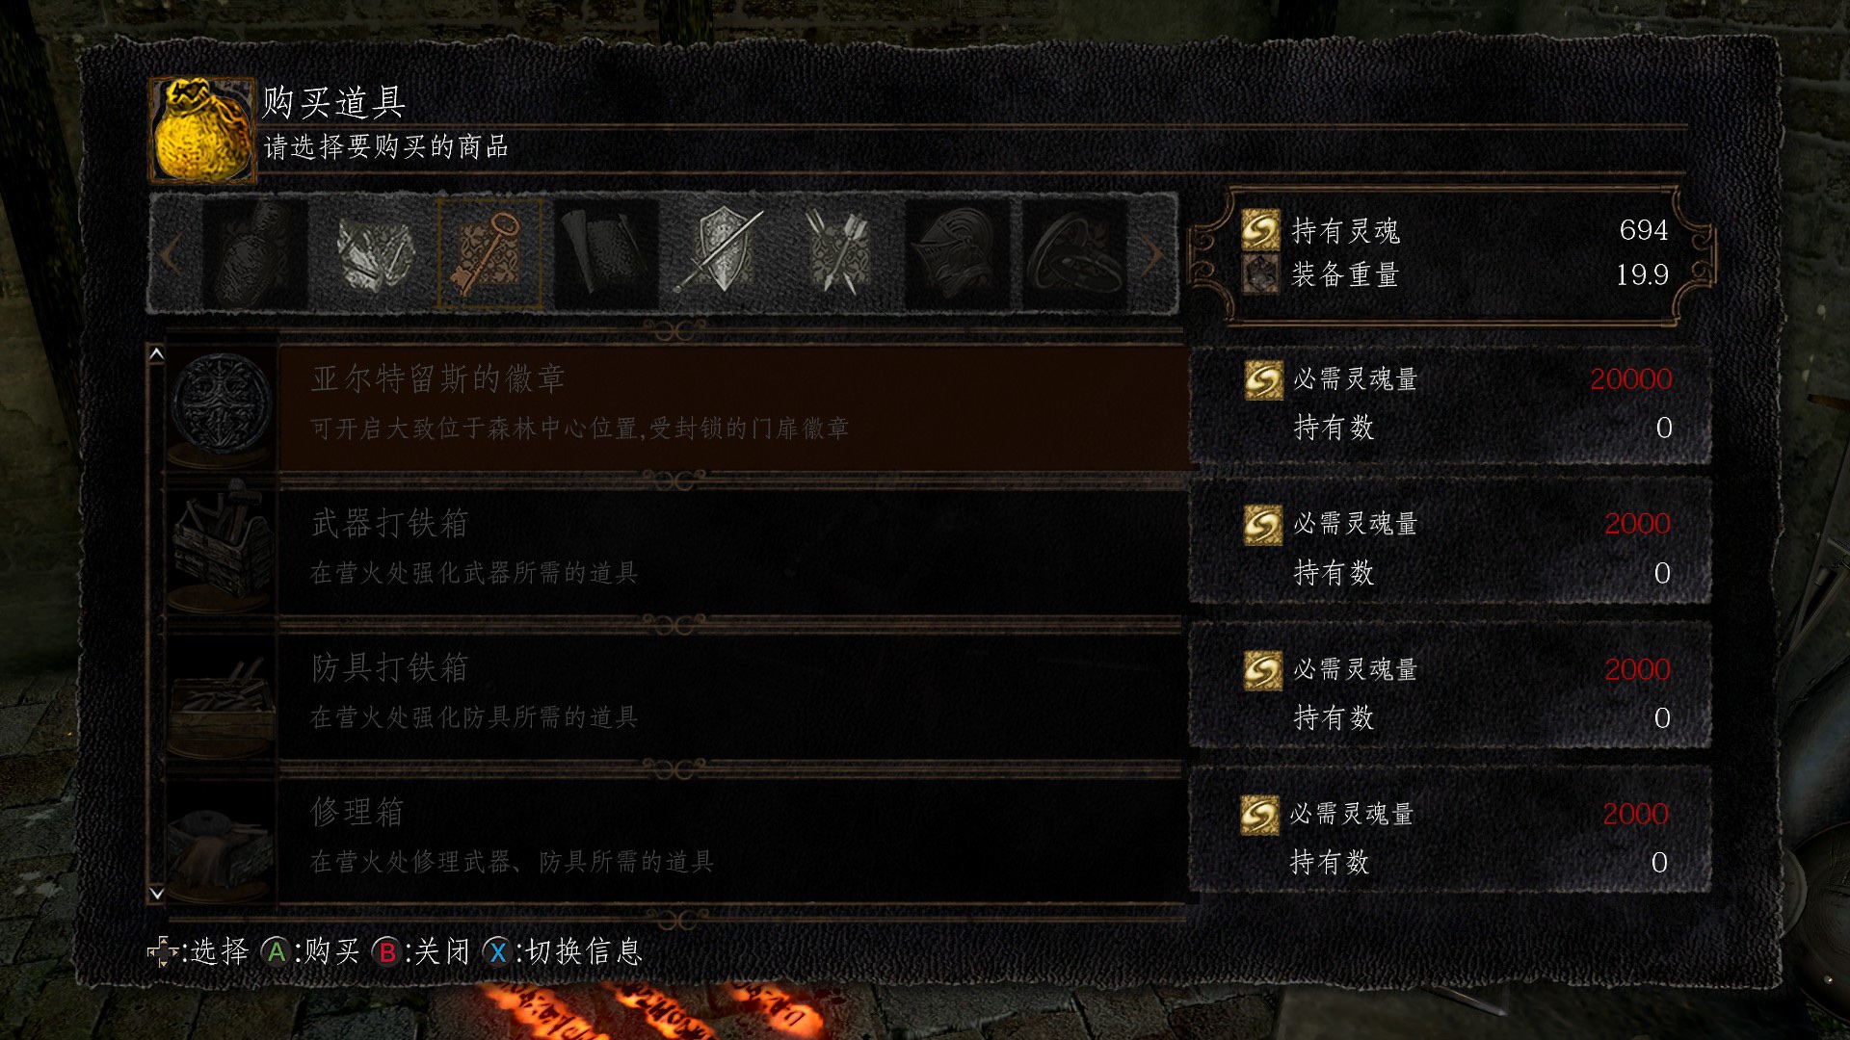Select the helmet armor category icon
The image size is (1850, 1040).
tap(956, 253)
